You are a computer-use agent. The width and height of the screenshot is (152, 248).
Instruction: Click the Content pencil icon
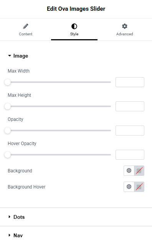click(x=26, y=26)
